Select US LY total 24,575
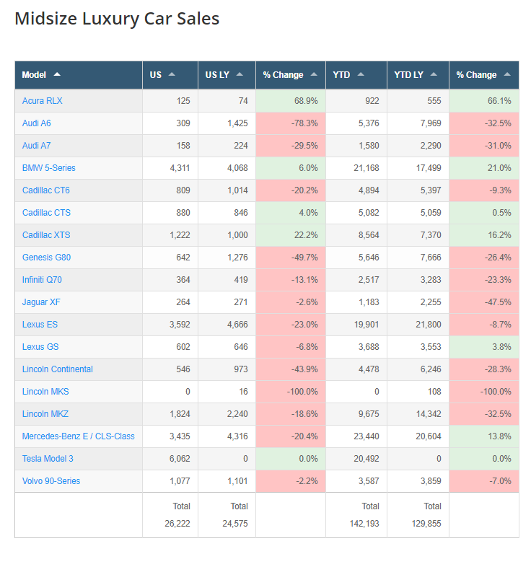Viewport: 531px width, 567px height. (x=235, y=524)
